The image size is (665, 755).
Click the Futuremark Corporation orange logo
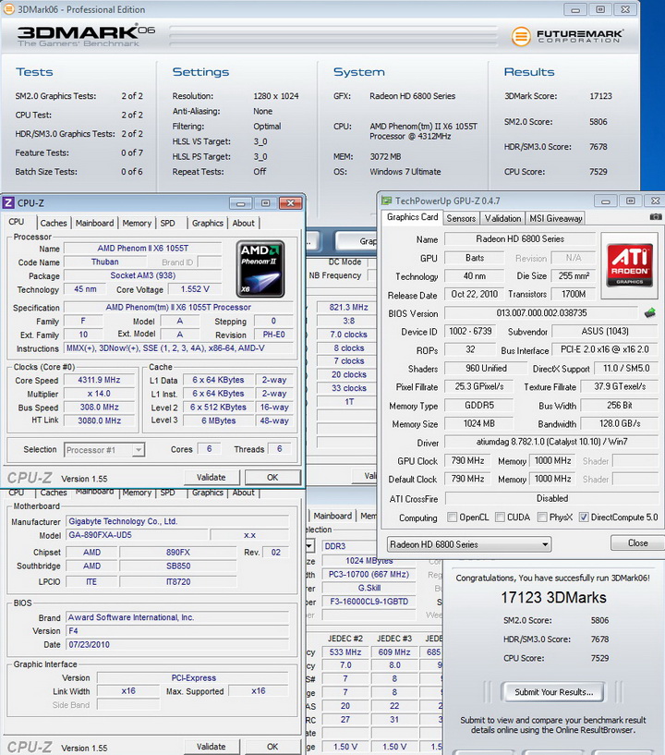pyautogui.click(x=521, y=36)
